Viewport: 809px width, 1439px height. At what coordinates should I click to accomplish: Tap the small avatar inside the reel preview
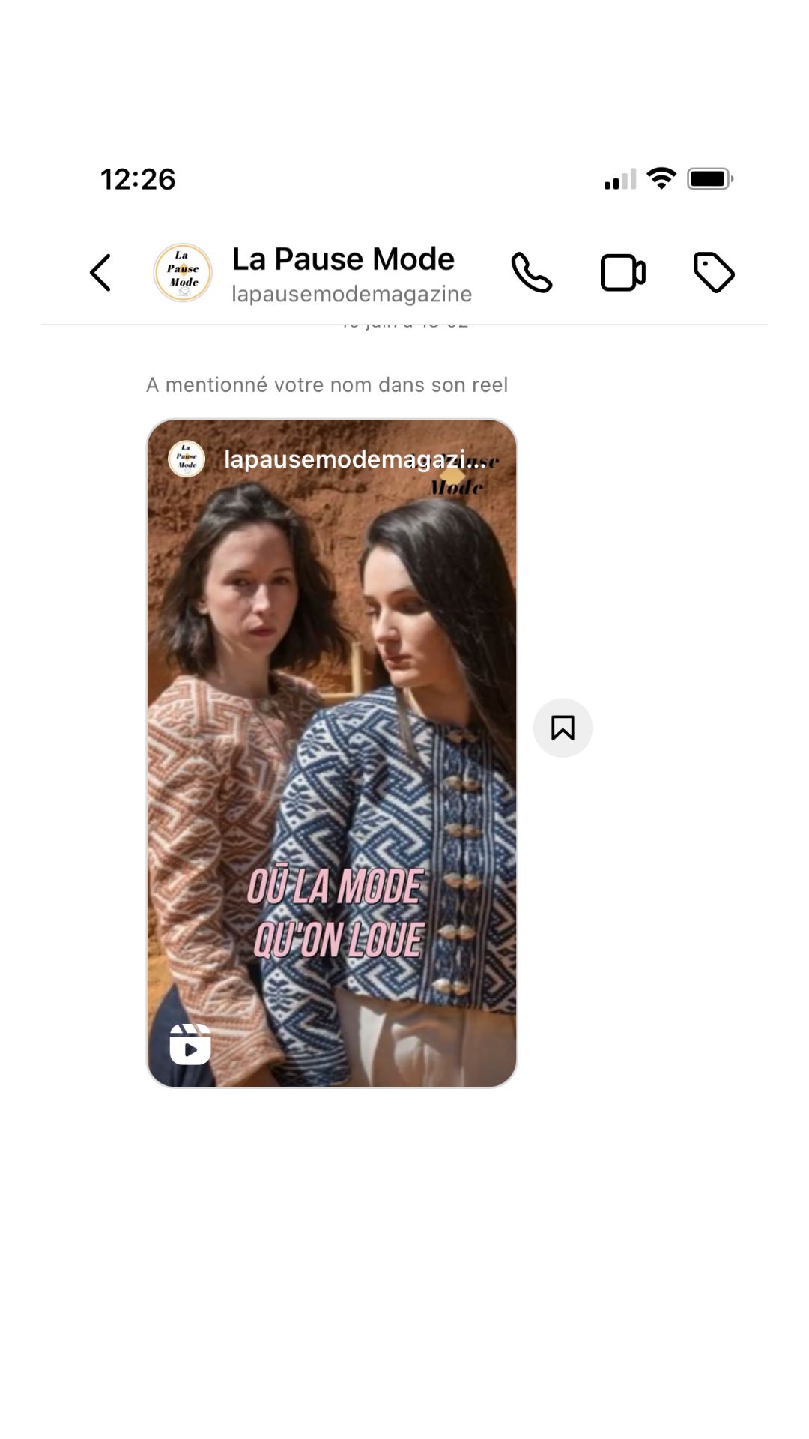click(x=187, y=459)
